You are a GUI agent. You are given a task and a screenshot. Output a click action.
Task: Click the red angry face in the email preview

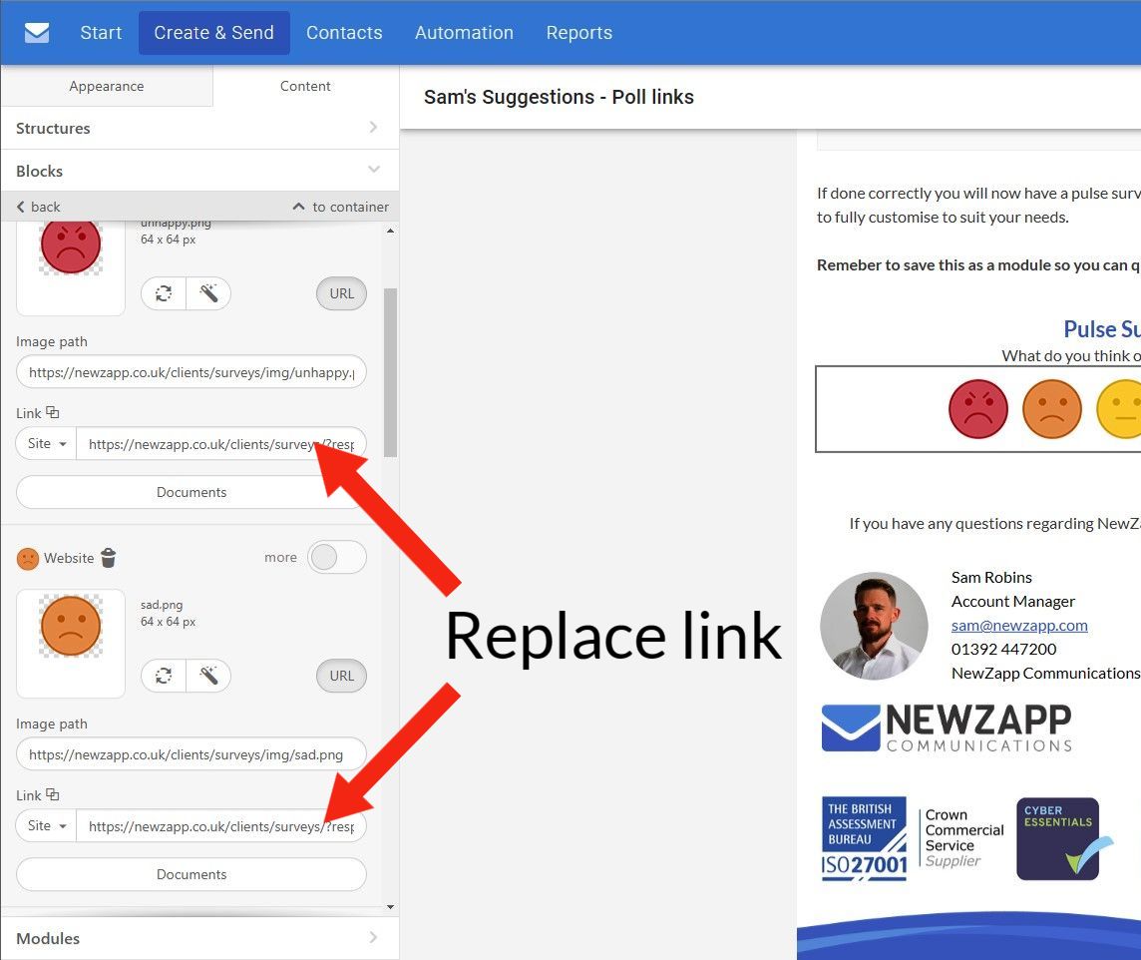tap(977, 409)
